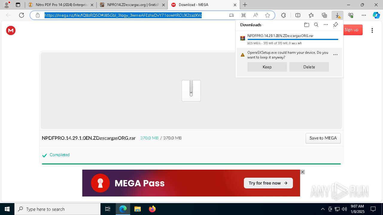Viewport: 383px width, 215px height.
Task: Open volume control in tray
Action: pos(344,209)
